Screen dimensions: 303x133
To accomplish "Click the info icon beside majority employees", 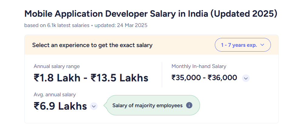I will click(189, 105).
